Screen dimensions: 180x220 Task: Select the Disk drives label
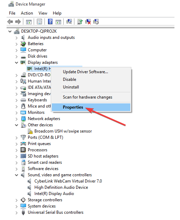pos(38,56)
